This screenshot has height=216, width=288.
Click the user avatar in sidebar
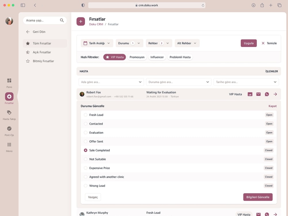(x=9, y=21)
